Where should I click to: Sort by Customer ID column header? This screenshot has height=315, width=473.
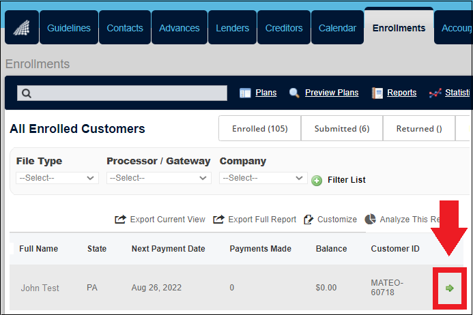[395, 249]
